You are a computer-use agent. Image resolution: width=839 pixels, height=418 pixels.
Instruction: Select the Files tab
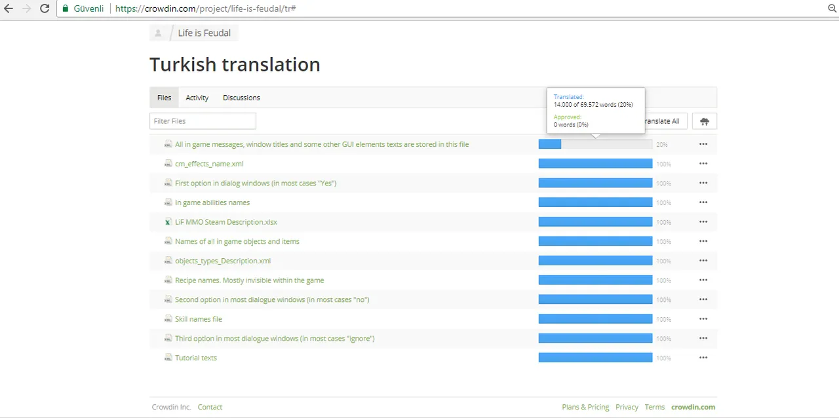(164, 98)
